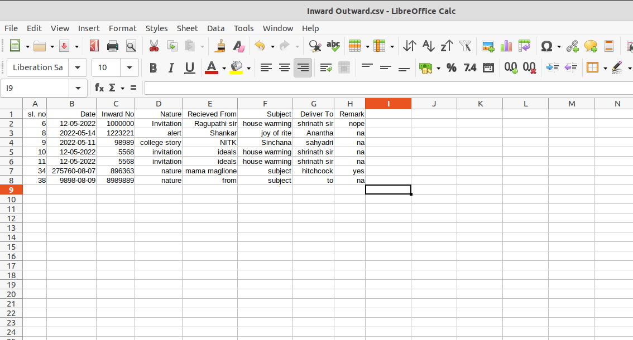The width and height of the screenshot is (633, 340).
Task: Select column D header
Action: [x=159, y=104]
